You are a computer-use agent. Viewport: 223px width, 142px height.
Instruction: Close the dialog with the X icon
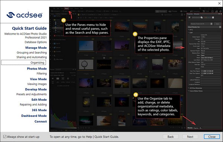[219, 3]
